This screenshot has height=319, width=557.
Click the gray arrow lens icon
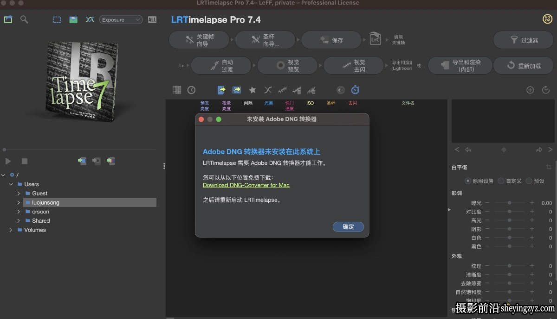pos(97,161)
